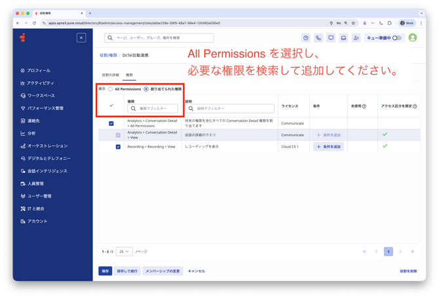Open the browser extensions puzzle icon
Screen dimensions: 439x298
[389, 23]
